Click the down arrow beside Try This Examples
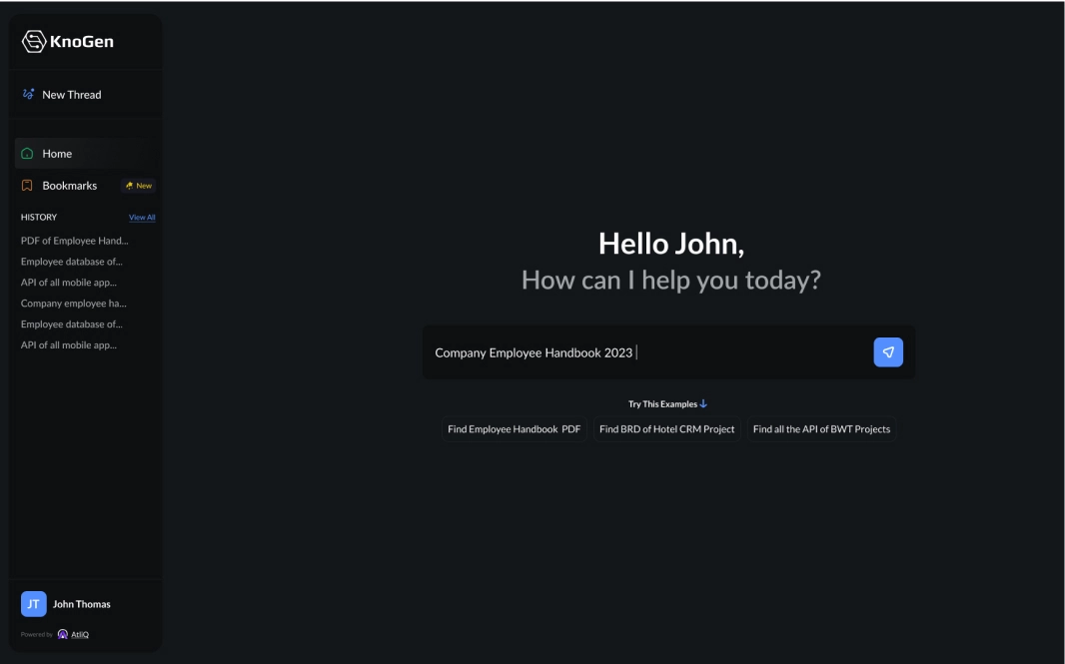1065x664 pixels. [703, 404]
